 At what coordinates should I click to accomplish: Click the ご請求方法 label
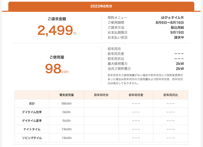[x=116, y=28]
